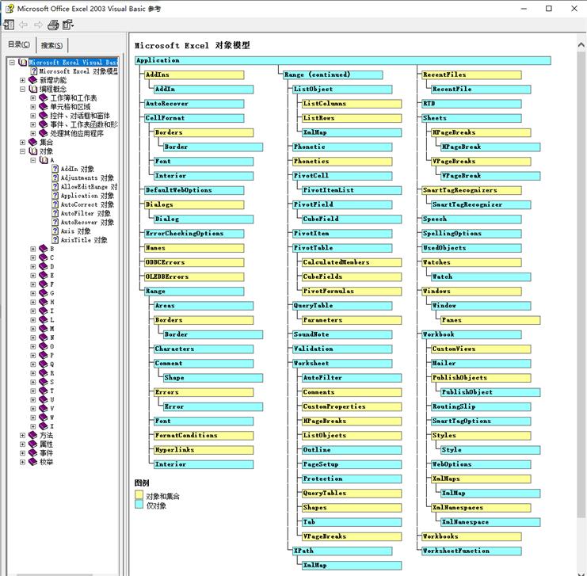This screenshot has width=587, height=576.
Task: Open the 'Adjustments 对象' topic
Action: 87,177
